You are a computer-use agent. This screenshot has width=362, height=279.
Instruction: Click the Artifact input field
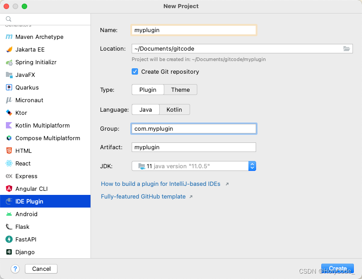194,147
